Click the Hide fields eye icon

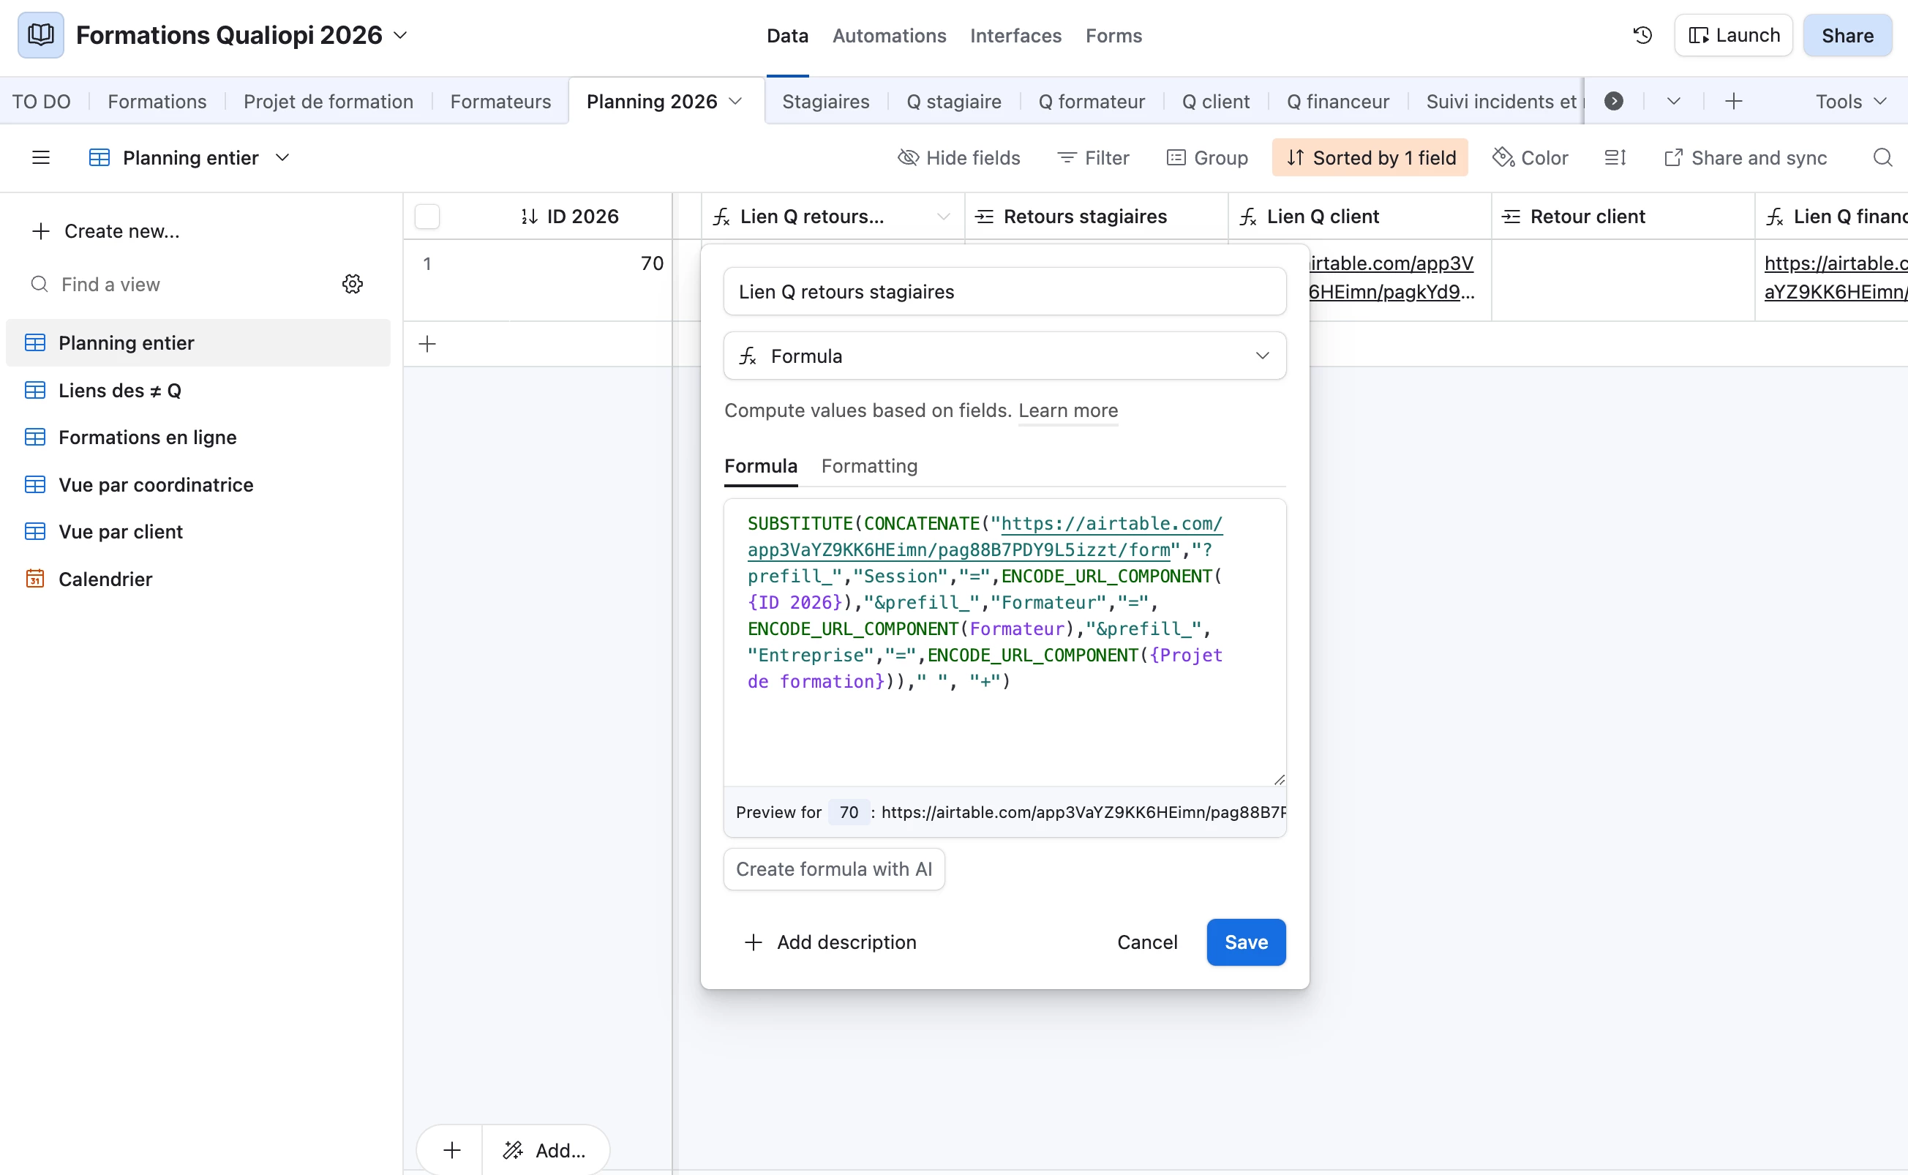tap(908, 158)
